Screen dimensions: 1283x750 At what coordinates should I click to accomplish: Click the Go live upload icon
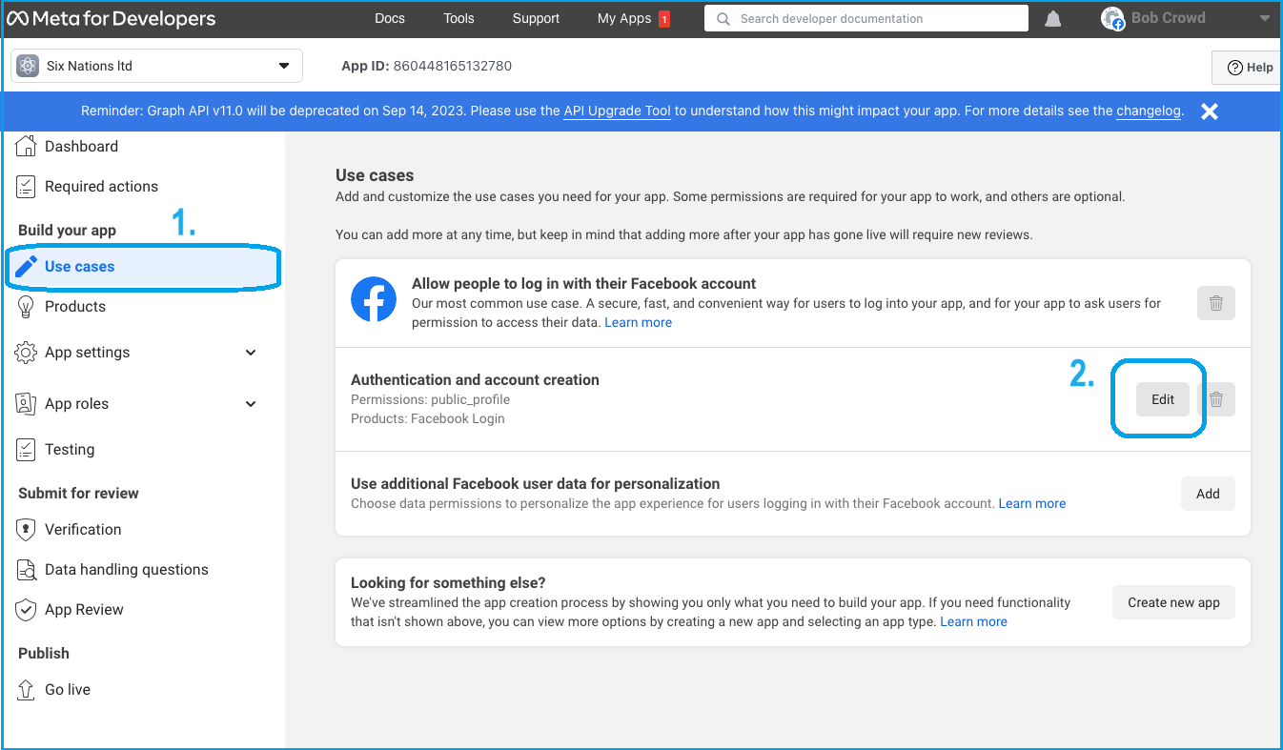(x=27, y=689)
